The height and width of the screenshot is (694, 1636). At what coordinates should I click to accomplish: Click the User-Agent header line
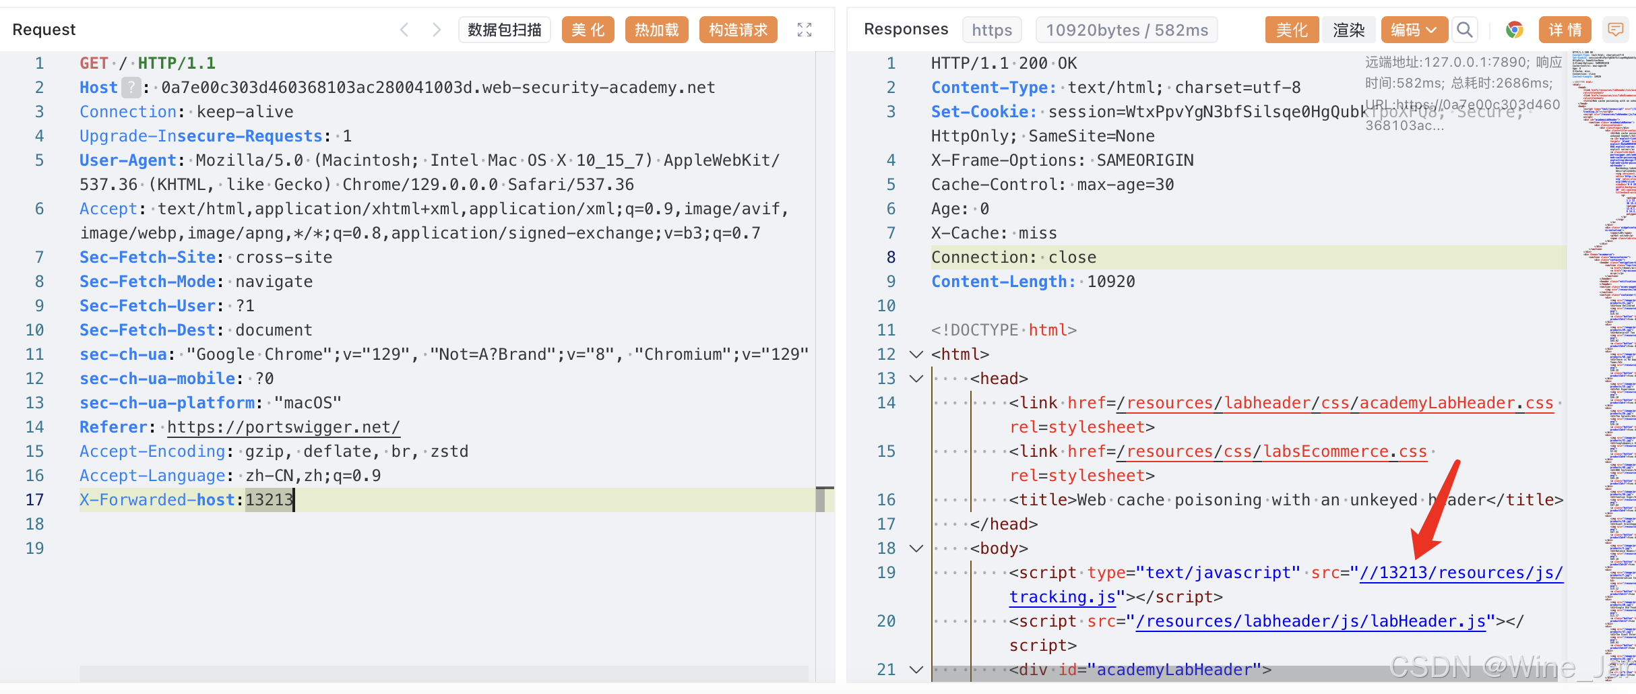430,172
